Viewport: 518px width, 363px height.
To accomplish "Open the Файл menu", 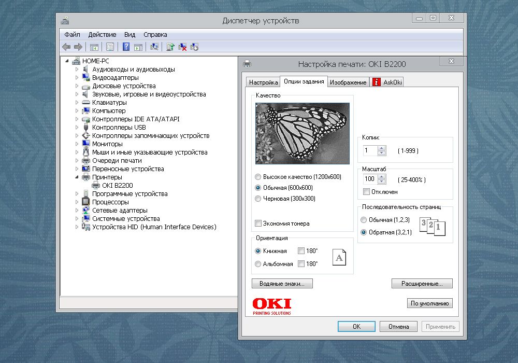I will pyautogui.click(x=72, y=34).
